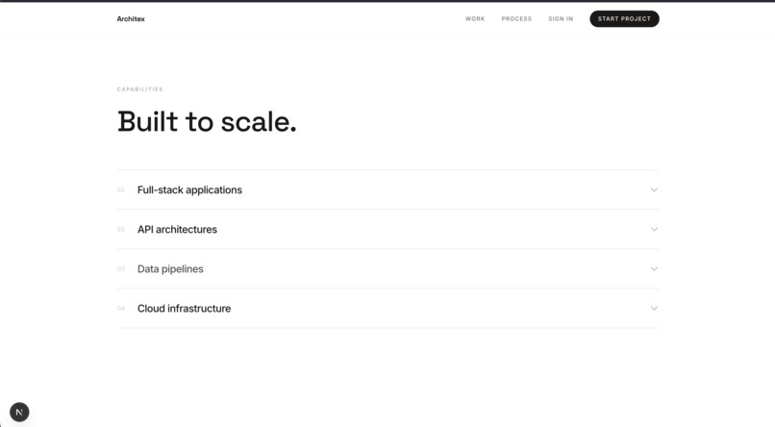Expand Cloud infrastructure using its chevron
Viewport: 775px width, 427px height.
point(654,309)
